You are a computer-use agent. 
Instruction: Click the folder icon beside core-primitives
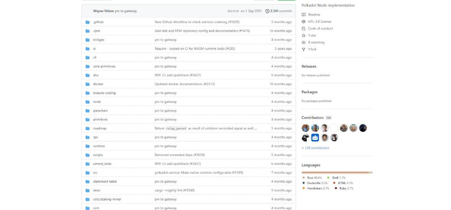click(x=88, y=66)
